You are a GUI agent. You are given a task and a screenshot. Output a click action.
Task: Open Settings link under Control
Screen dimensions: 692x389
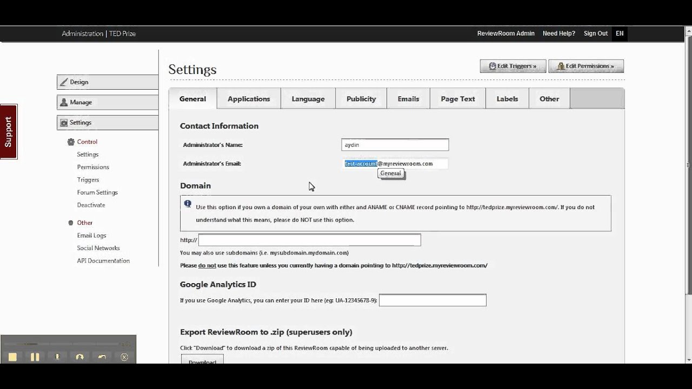coord(88,155)
